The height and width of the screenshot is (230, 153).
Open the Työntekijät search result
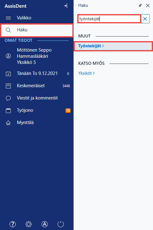[x=113, y=46]
